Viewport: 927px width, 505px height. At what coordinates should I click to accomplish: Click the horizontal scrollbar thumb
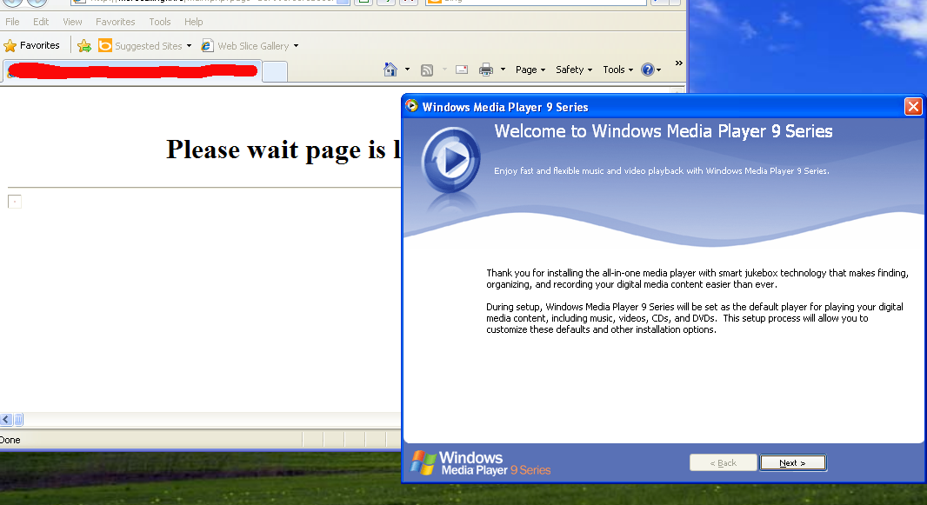18,419
